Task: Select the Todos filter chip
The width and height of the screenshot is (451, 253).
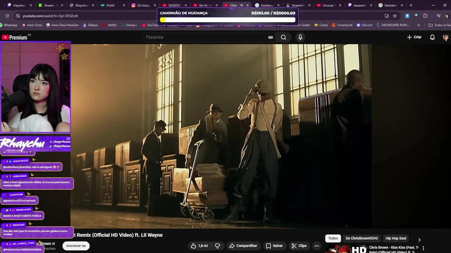Action: point(333,238)
